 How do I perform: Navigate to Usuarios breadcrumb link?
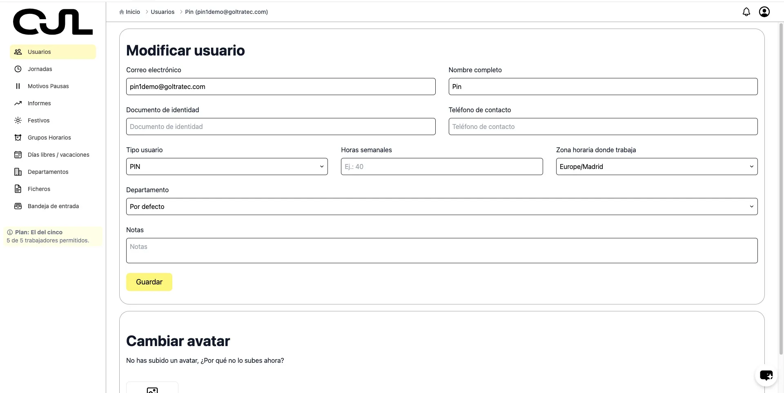(163, 12)
